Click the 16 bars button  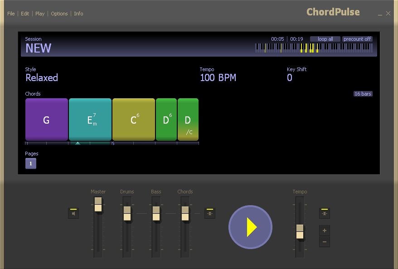363,94
